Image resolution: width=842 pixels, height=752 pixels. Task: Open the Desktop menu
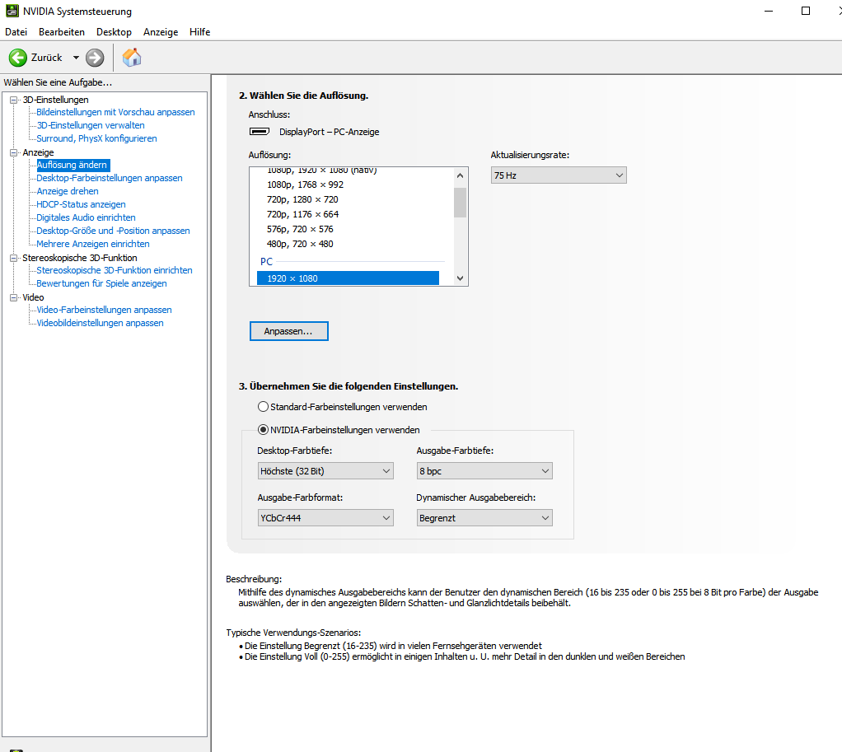[114, 32]
